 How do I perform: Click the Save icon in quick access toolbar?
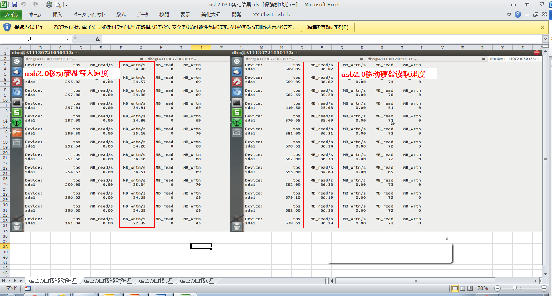click(x=14, y=5)
